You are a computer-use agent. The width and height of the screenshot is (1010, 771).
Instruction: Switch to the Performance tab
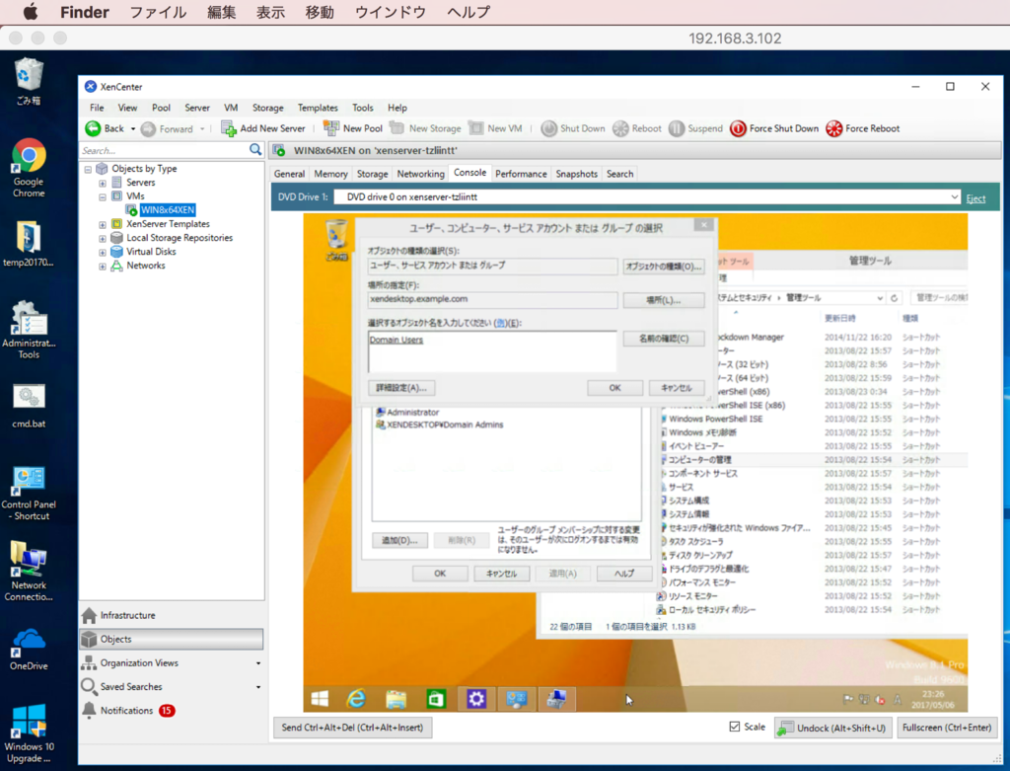[x=521, y=174]
